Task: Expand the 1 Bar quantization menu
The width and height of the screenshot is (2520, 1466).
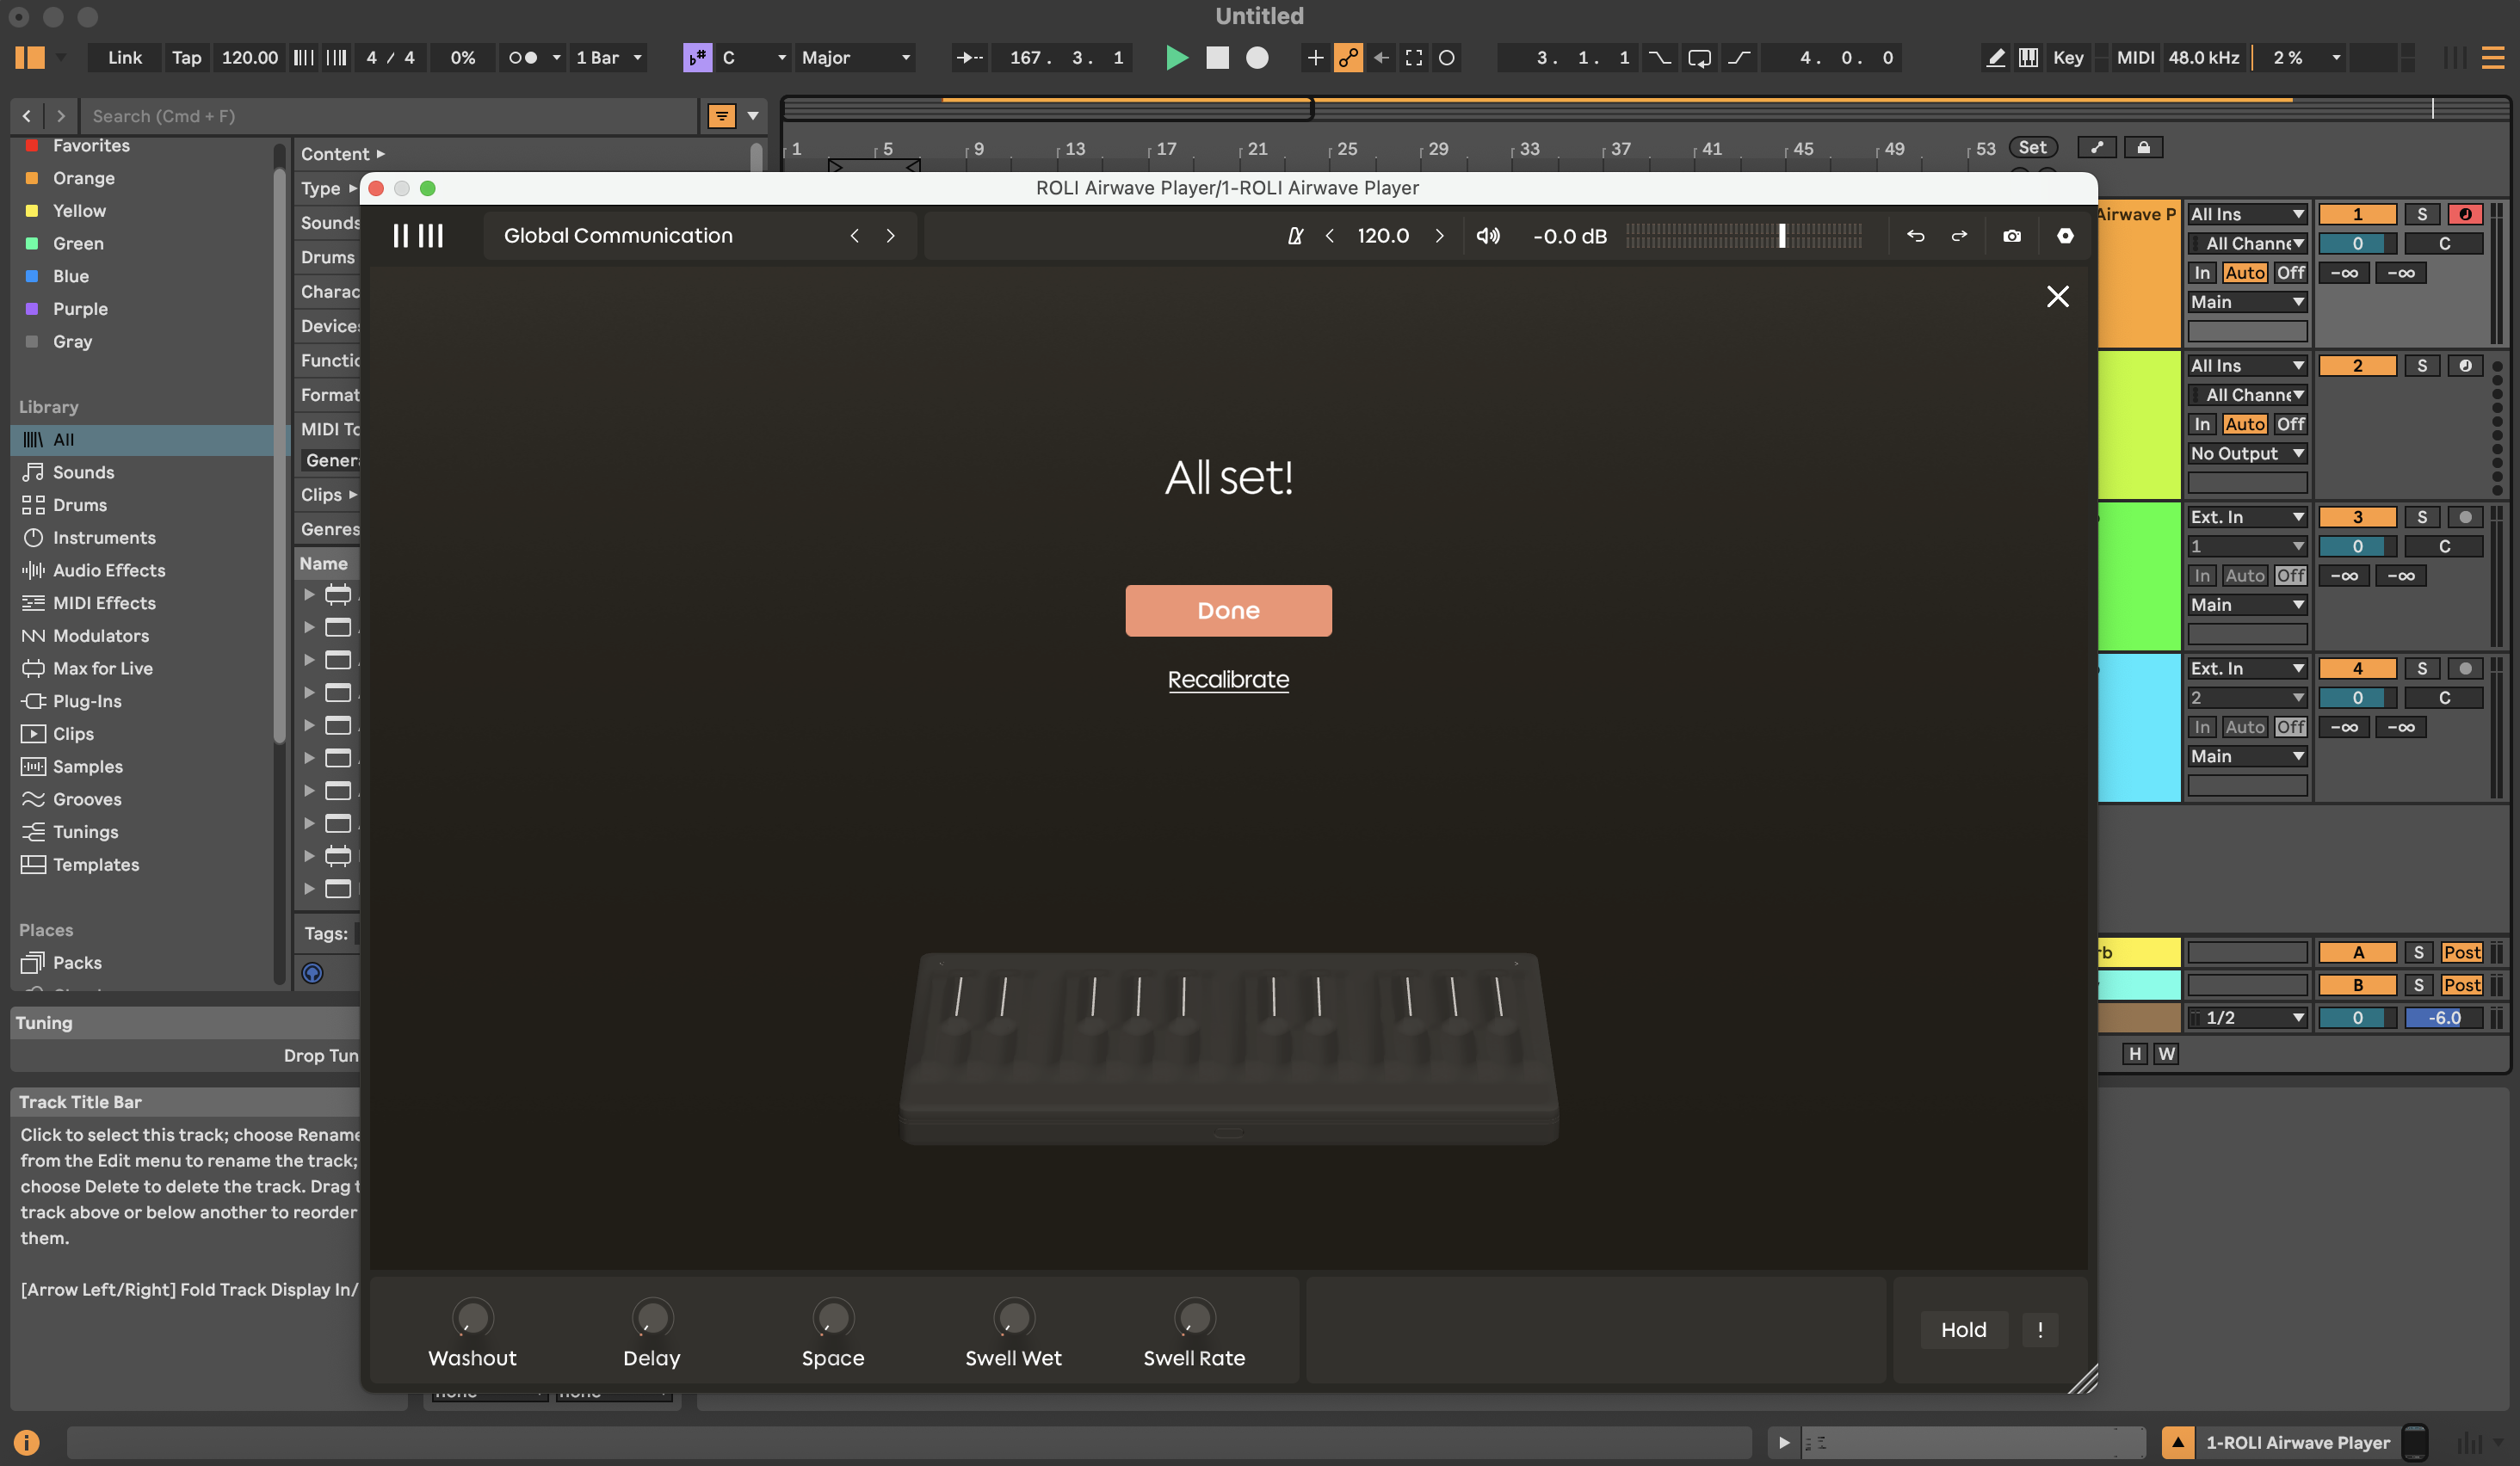Action: click(608, 58)
